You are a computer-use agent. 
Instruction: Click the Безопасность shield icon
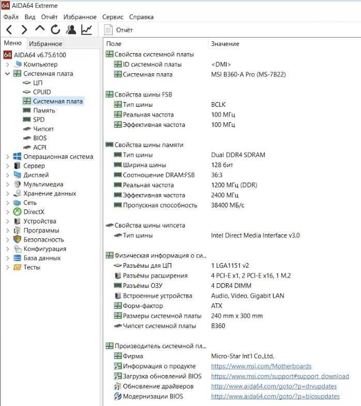pyautogui.click(x=17, y=239)
